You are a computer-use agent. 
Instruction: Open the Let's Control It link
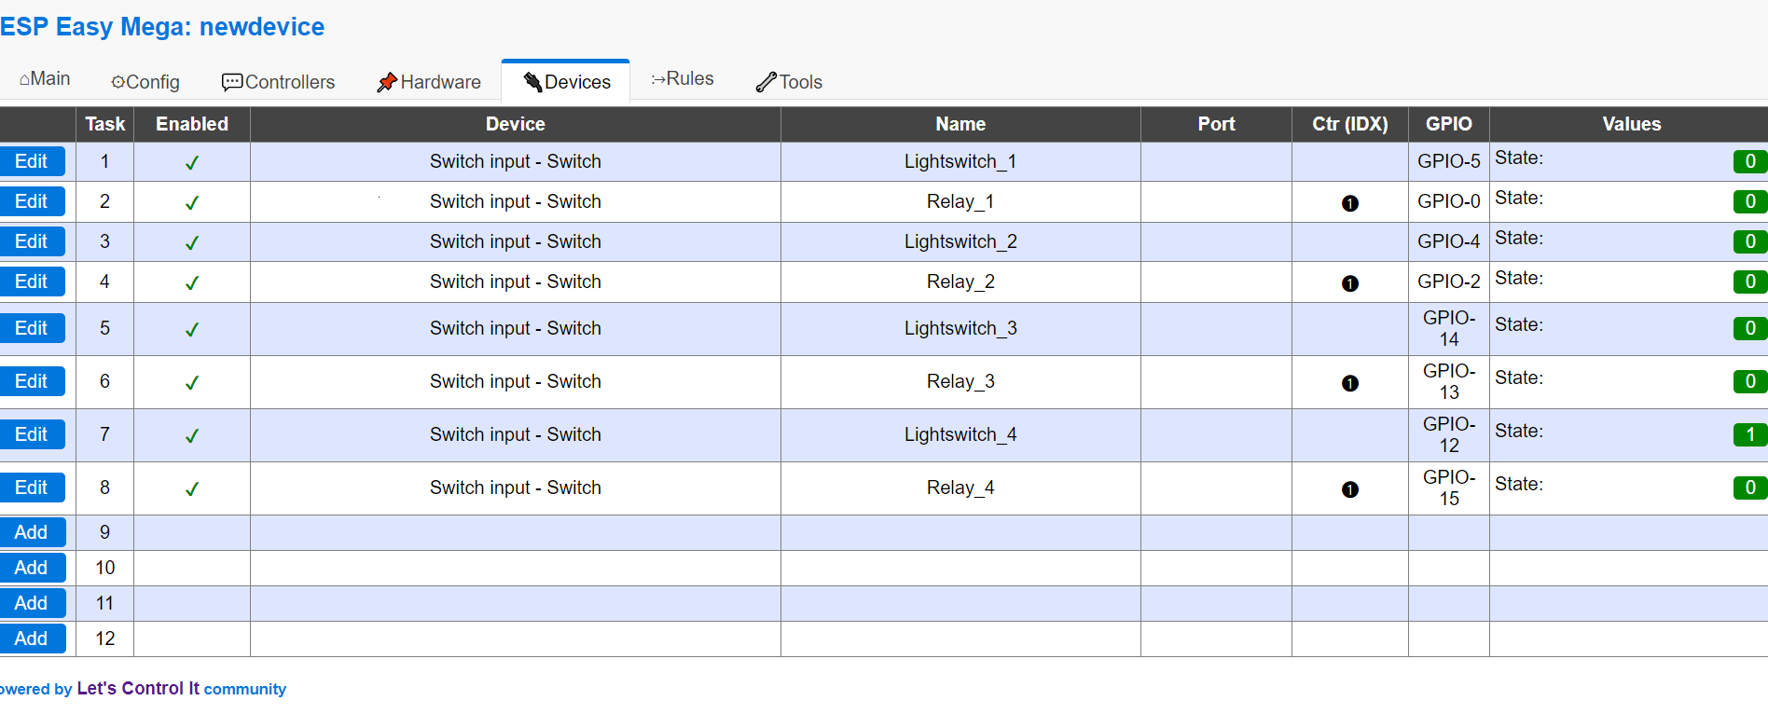point(138,689)
